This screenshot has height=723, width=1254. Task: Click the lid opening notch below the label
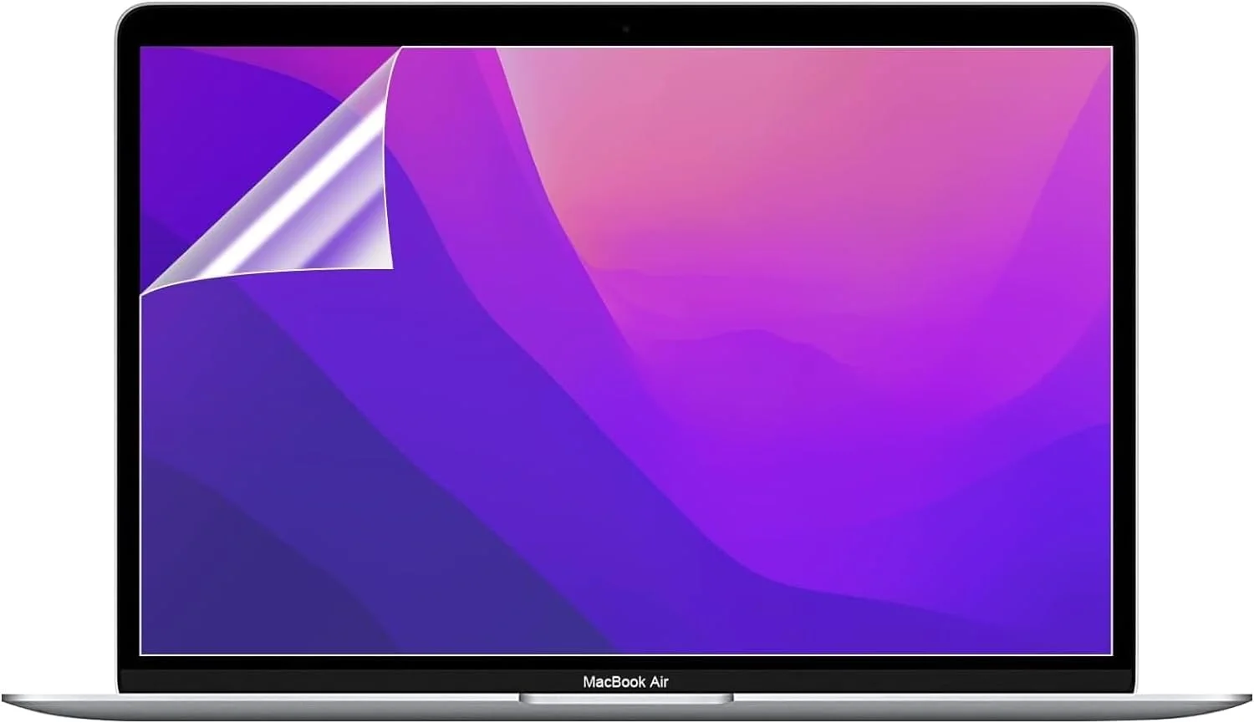[625, 698]
